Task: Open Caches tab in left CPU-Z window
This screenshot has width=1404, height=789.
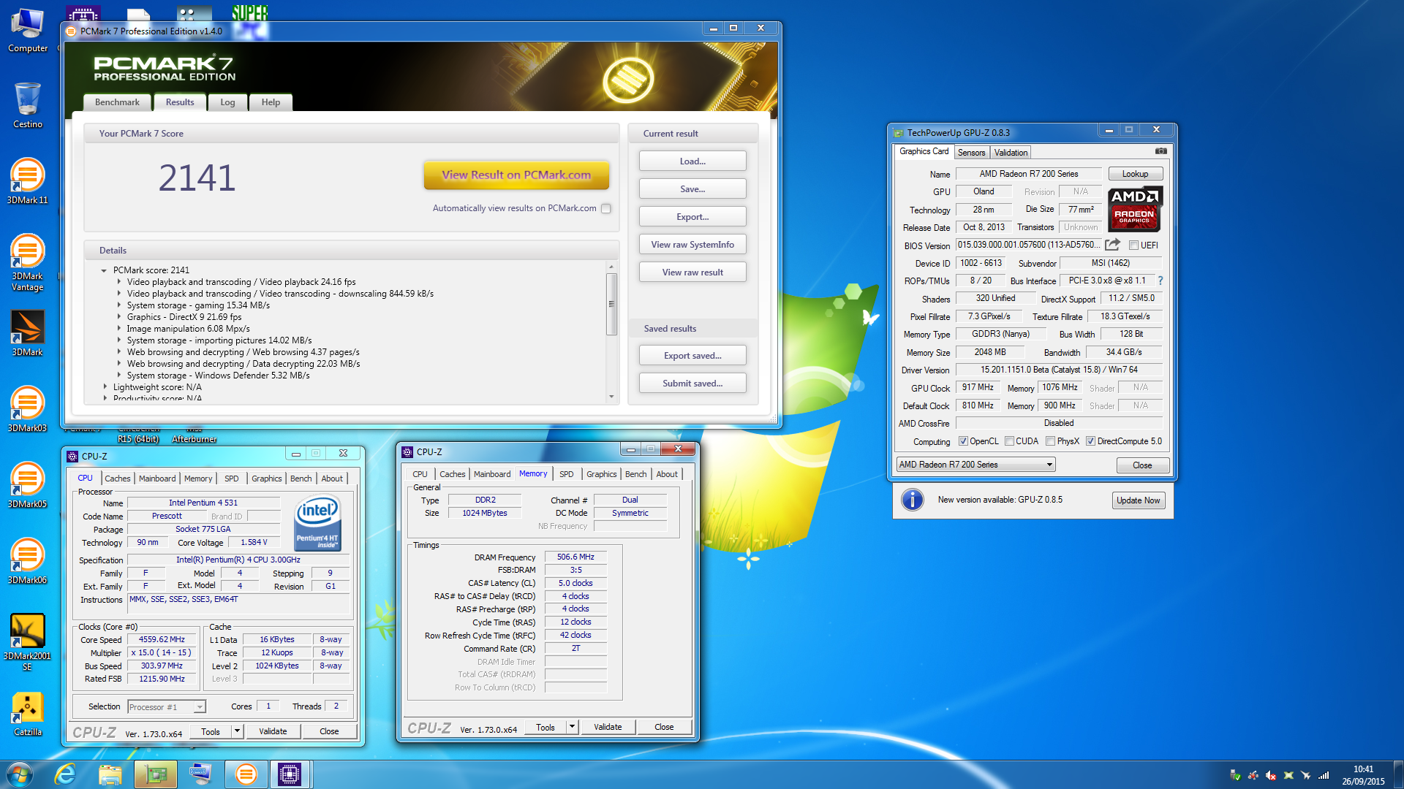Action: click(x=117, y=479)
